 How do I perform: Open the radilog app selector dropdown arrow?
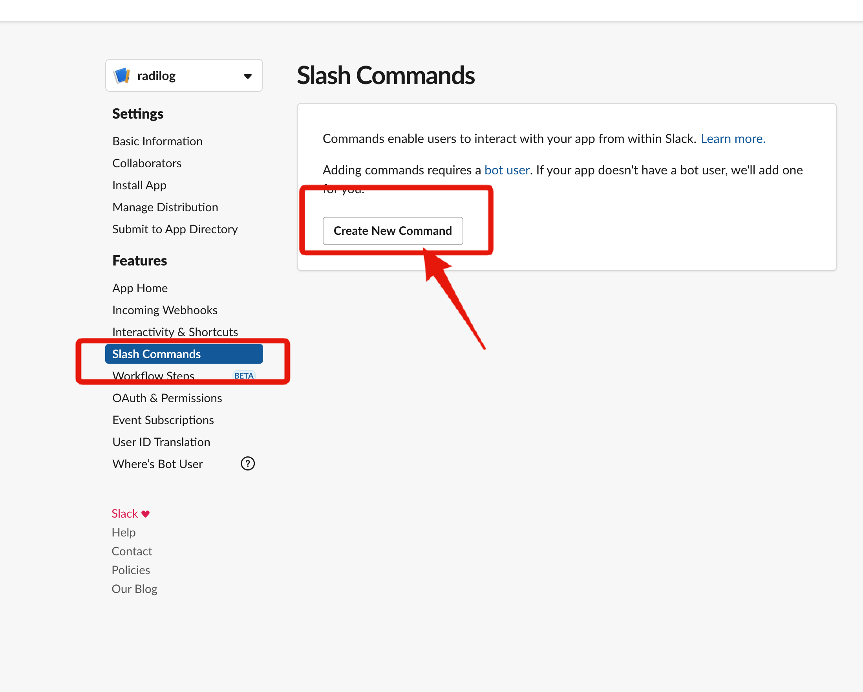(248, 76)
